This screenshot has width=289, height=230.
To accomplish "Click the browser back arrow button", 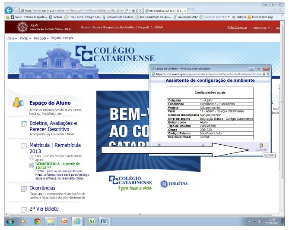I will 9,10.
